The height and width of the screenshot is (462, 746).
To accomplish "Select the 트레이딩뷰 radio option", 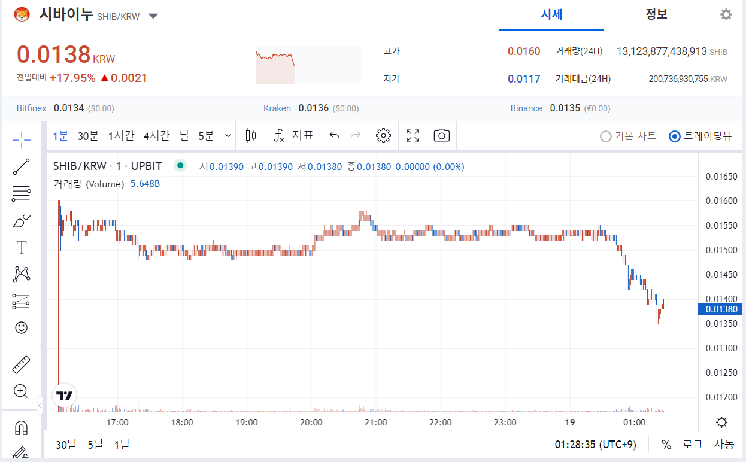I will pos(700,136).
